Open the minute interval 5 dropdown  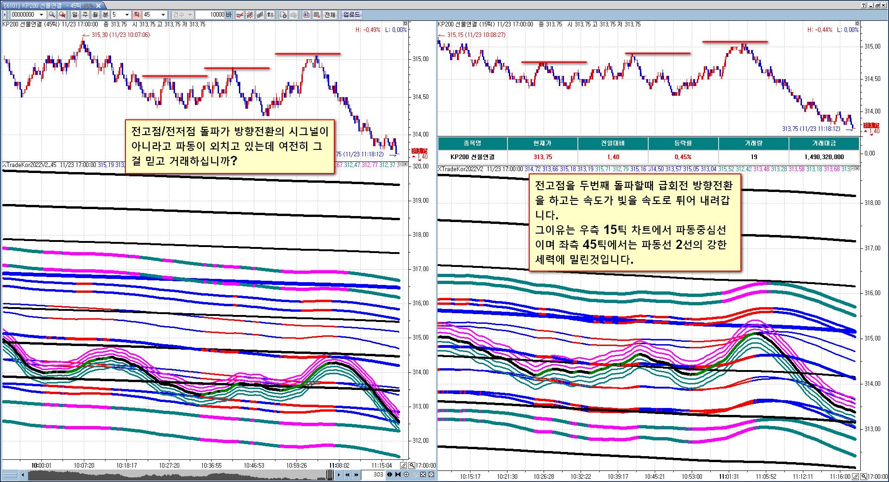click(127, 15)
